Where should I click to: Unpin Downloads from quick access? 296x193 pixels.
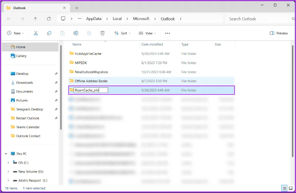click(56, 83)
